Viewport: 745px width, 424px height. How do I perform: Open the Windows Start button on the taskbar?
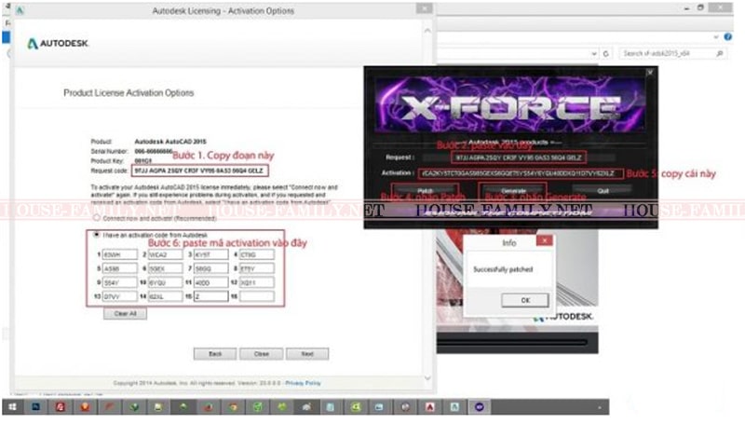pyautogui.click(x=12, y=407)
